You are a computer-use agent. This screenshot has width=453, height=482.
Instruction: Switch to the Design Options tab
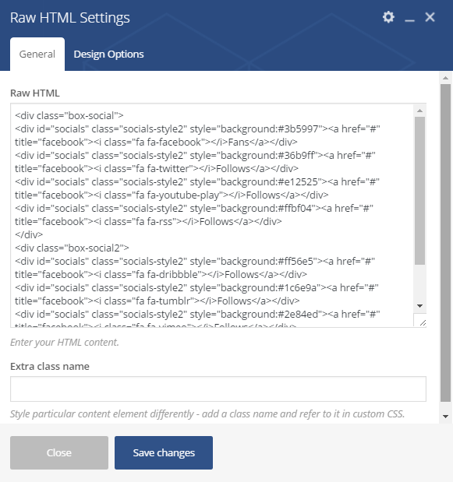point(108,54)
